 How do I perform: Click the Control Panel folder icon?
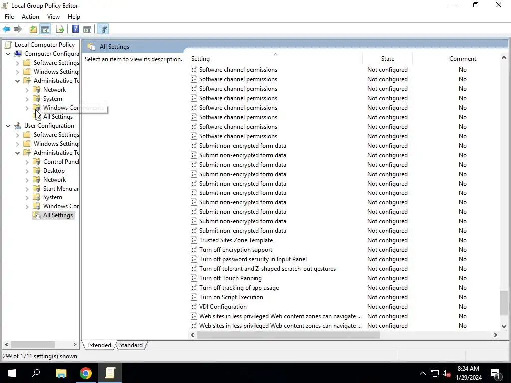point(37,162)
